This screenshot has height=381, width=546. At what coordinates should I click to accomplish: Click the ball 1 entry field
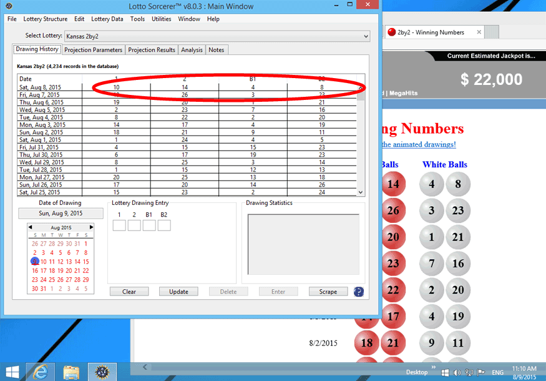(x=119, y=225)
